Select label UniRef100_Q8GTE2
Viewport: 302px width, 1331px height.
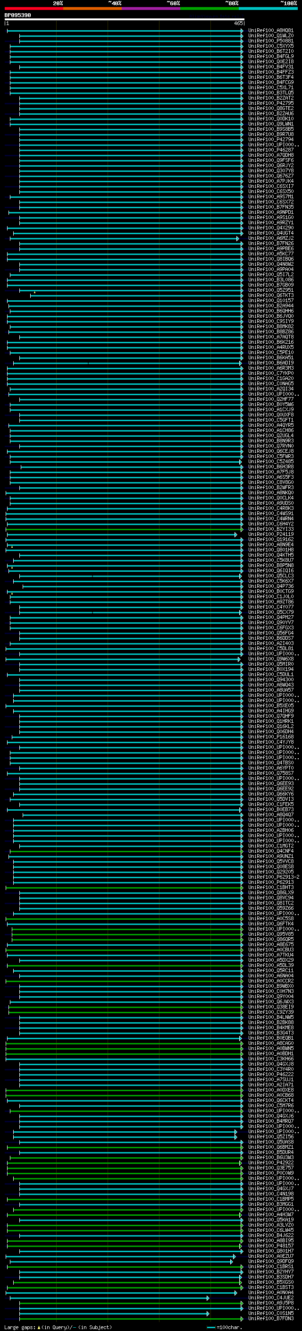(271, 109)
